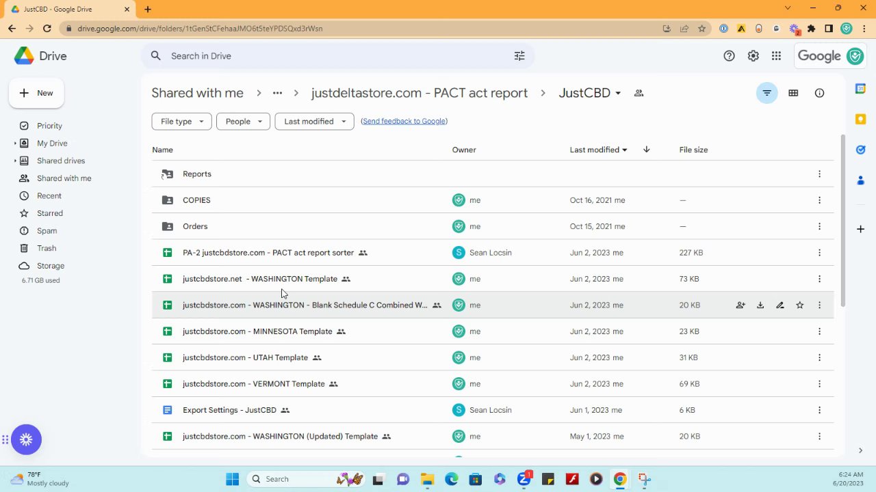View folder details info icon
This screenshot has width=876, height=492.
[819, 93]
